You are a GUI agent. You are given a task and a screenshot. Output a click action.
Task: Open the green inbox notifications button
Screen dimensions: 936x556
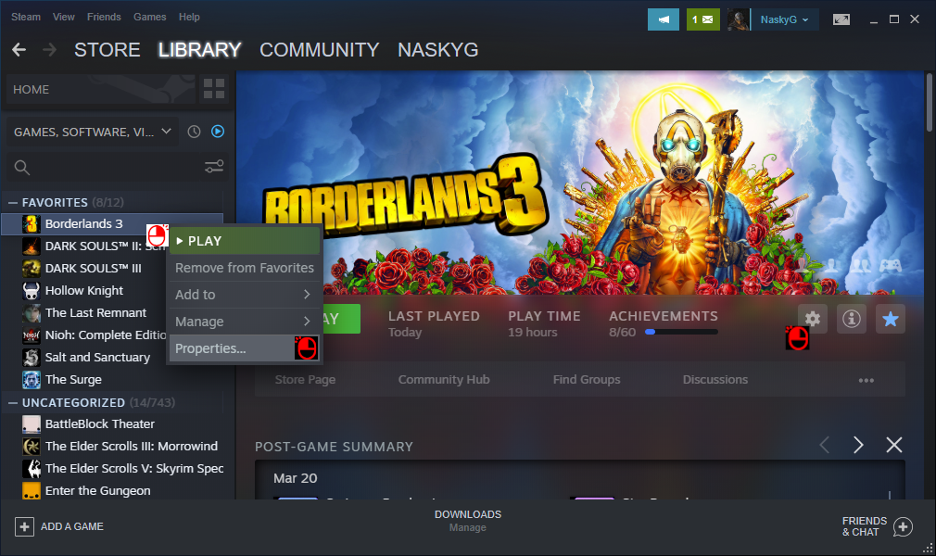[x=702, y=19]
